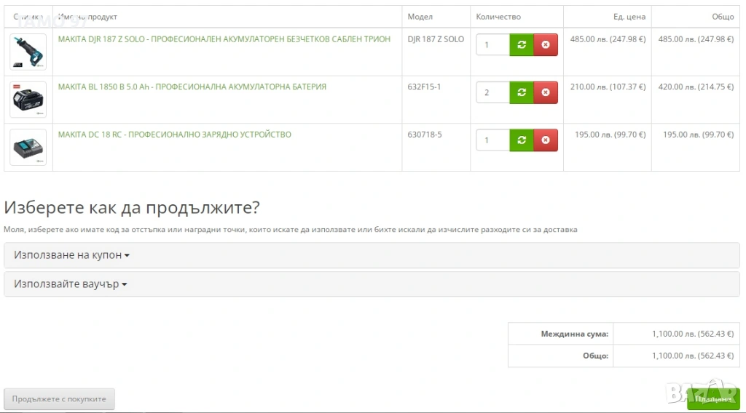Screen dimensions: 746x413
Task: Click refresh icon for Makita DJR 187 quantity
Action: pyautogui.click(x=522, y=45)
